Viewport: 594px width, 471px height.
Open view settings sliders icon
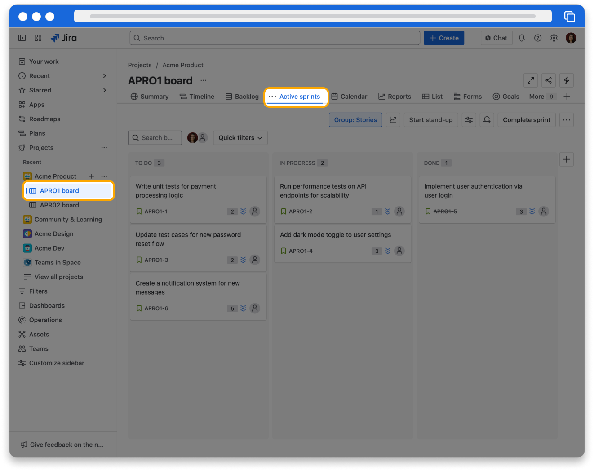469,120
